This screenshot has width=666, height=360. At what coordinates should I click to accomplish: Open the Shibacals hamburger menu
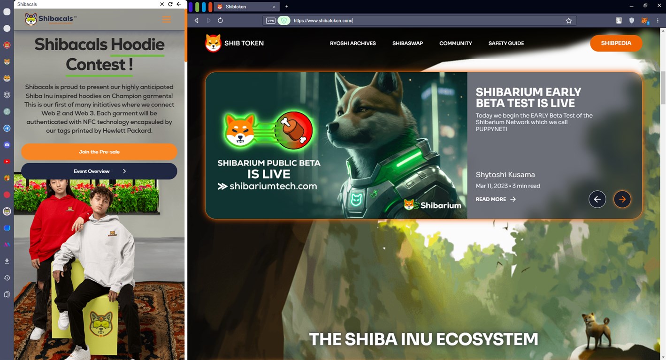pos(166,19)
